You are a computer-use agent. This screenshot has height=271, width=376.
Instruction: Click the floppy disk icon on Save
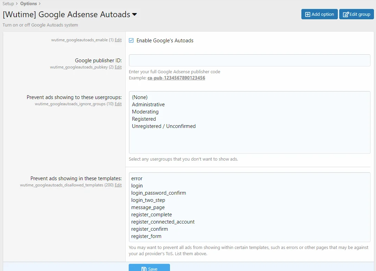144,269
